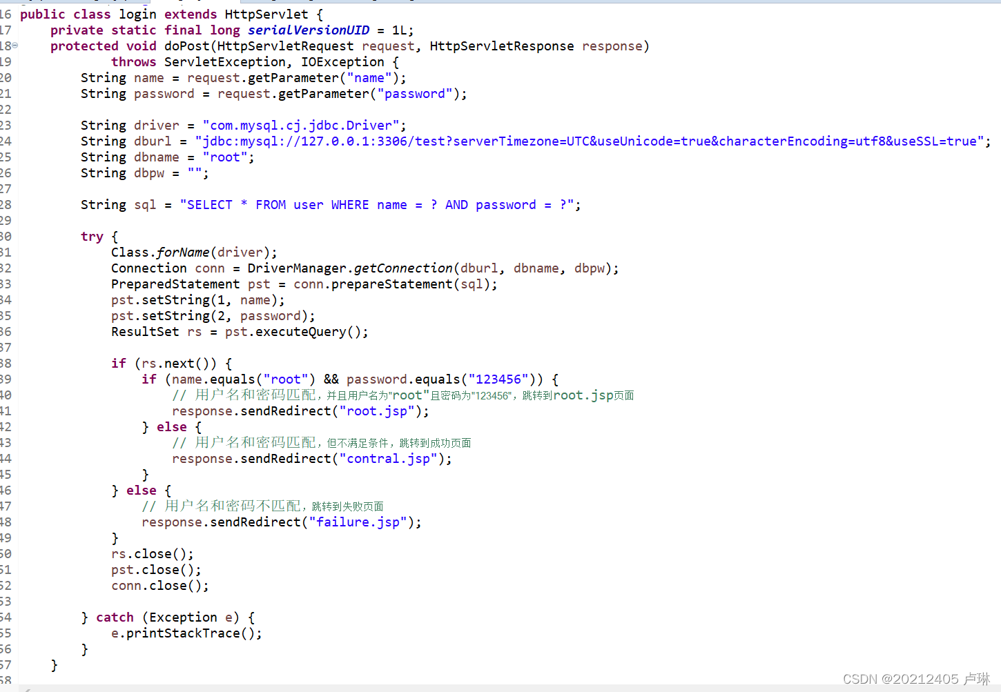Click the conn.close() statement
The image size is (1001, 692).
click(x=160, y=586)
